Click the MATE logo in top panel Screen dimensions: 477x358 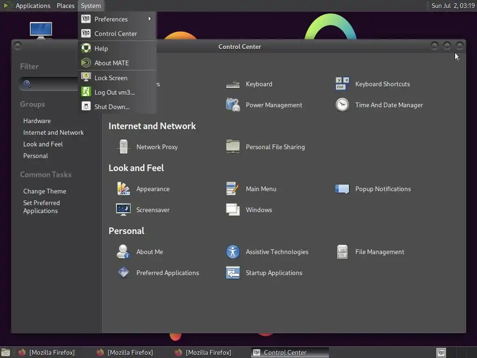[7, 6]
